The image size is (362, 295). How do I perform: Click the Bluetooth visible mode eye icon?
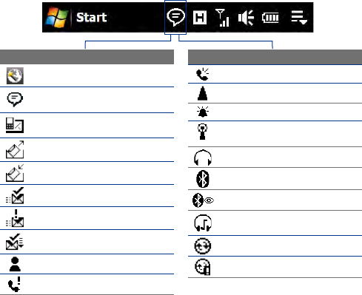(x=203, y=200)
